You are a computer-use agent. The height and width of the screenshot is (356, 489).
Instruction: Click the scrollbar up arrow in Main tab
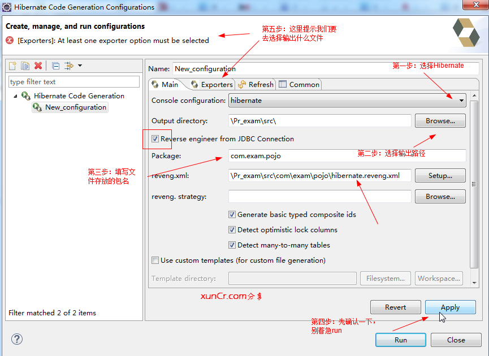tap(474, 95)
